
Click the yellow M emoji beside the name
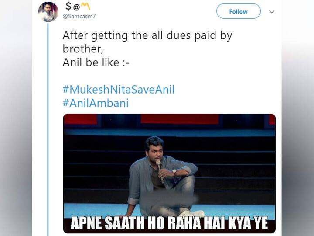85,7
